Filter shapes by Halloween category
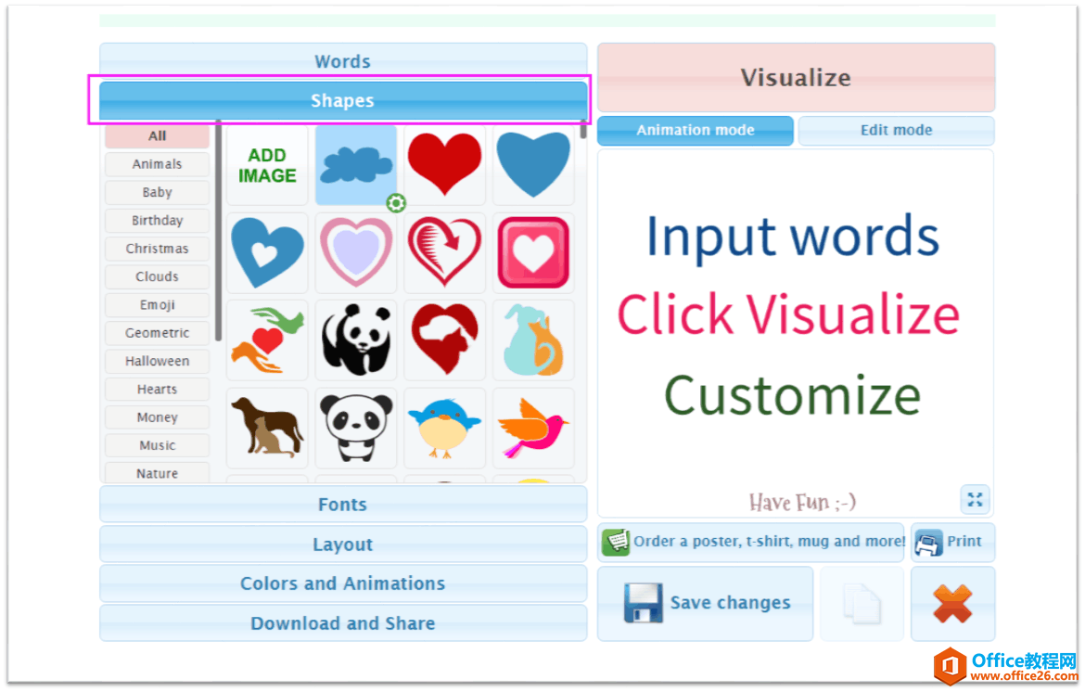Viewport: 1085px width, 692px height. 157,361
